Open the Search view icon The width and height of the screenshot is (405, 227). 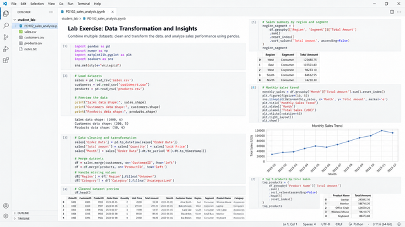click(6, 25)
